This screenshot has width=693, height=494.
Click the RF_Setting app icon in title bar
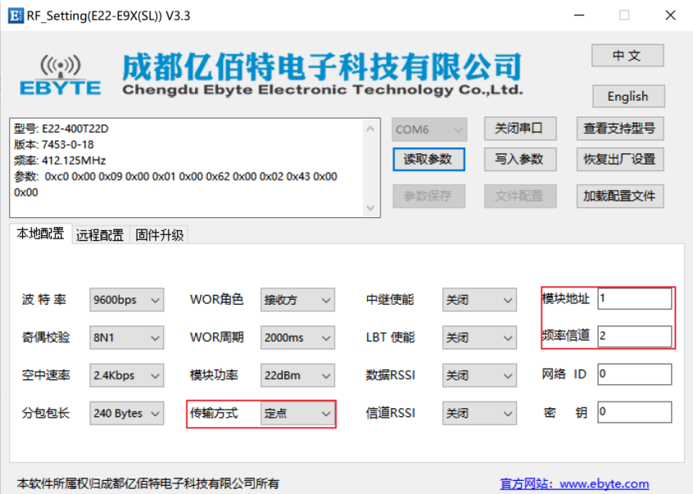16,16
